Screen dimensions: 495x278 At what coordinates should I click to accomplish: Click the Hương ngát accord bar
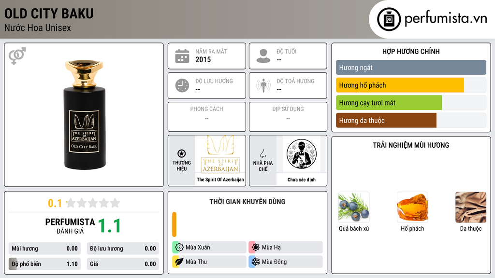[x=411, y=68]
